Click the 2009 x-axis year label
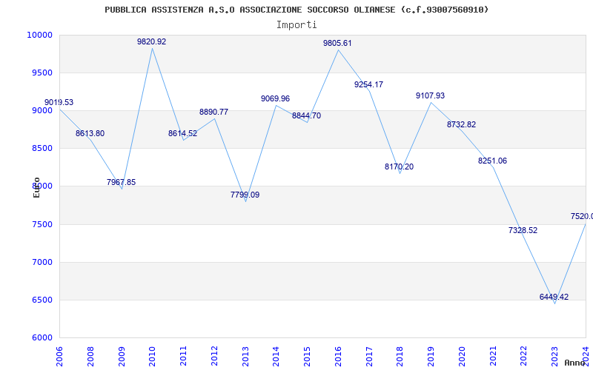 tap(122, 357)
